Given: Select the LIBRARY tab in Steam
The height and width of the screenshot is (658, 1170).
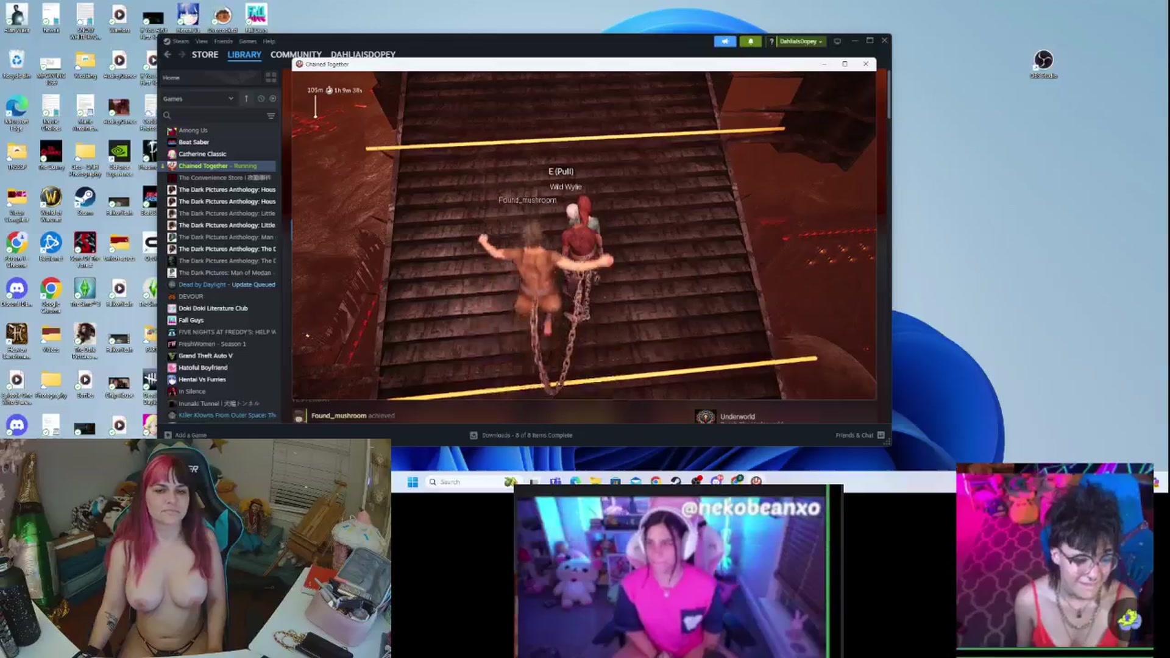Looking at the screenshot, I should click(244, 55).
